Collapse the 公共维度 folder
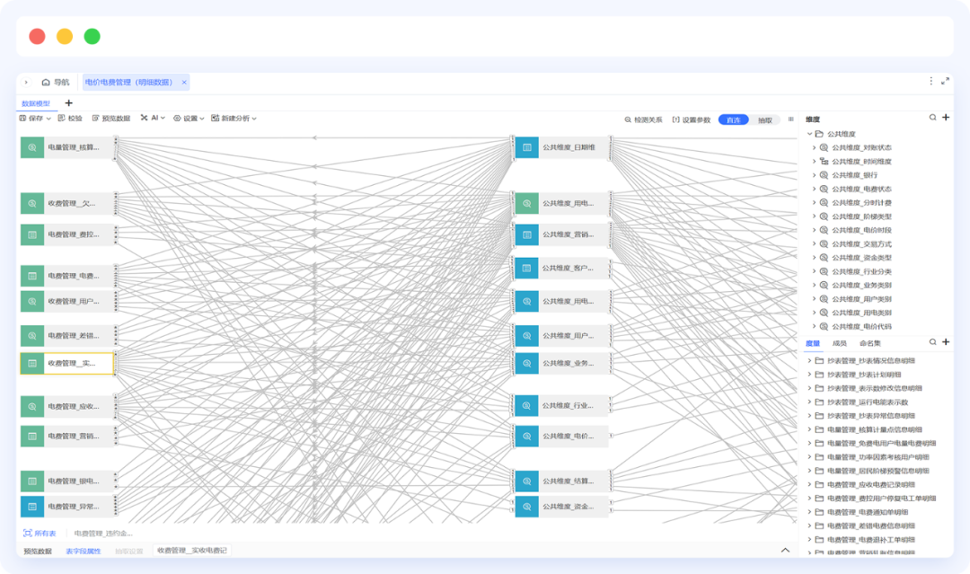Viewport: 970px width, 574px height. [809, 134]
